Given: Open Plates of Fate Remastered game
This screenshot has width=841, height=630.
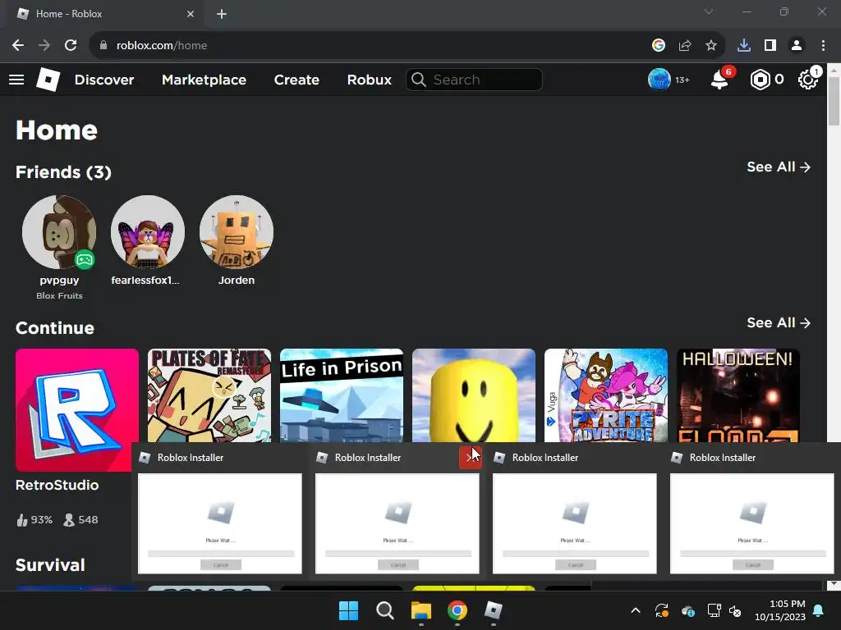Looking at the screenshot, I should [209, 395].
